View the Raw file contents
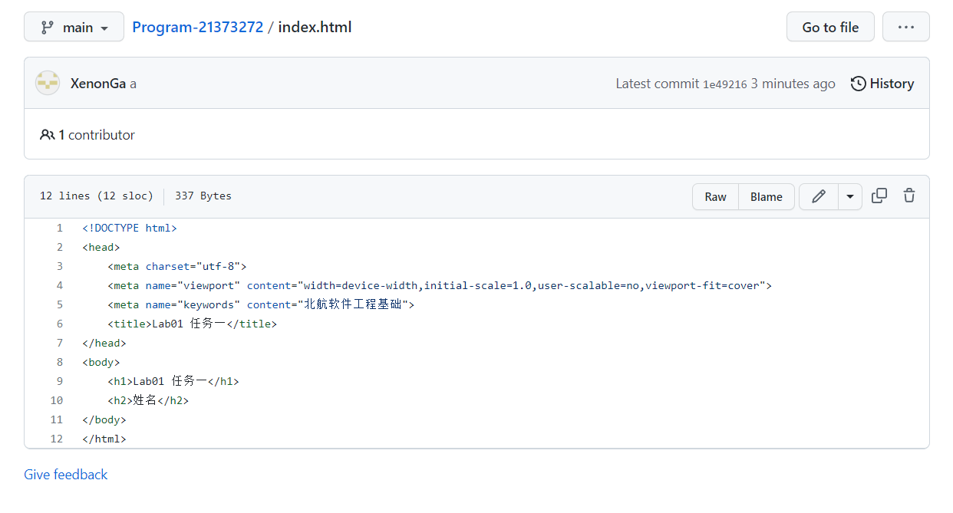The height and width of the screenshot is (513, 953). pyautogui.click(x=715, y=197)
